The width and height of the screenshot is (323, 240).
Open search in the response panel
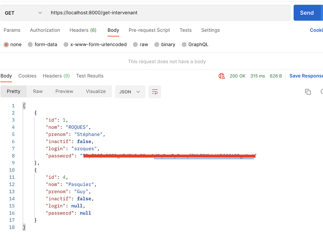[321, 92]
